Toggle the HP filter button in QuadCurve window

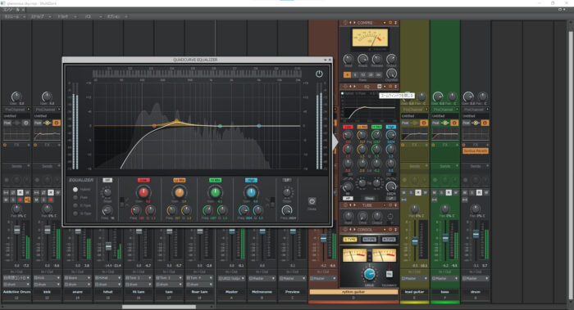[107, 180]
